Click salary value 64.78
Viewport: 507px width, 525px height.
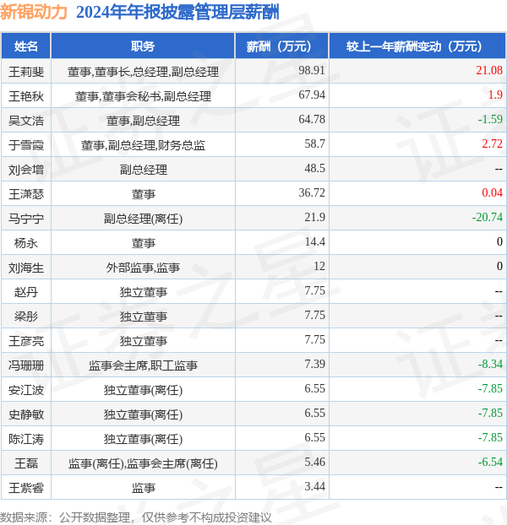[312, 119]
